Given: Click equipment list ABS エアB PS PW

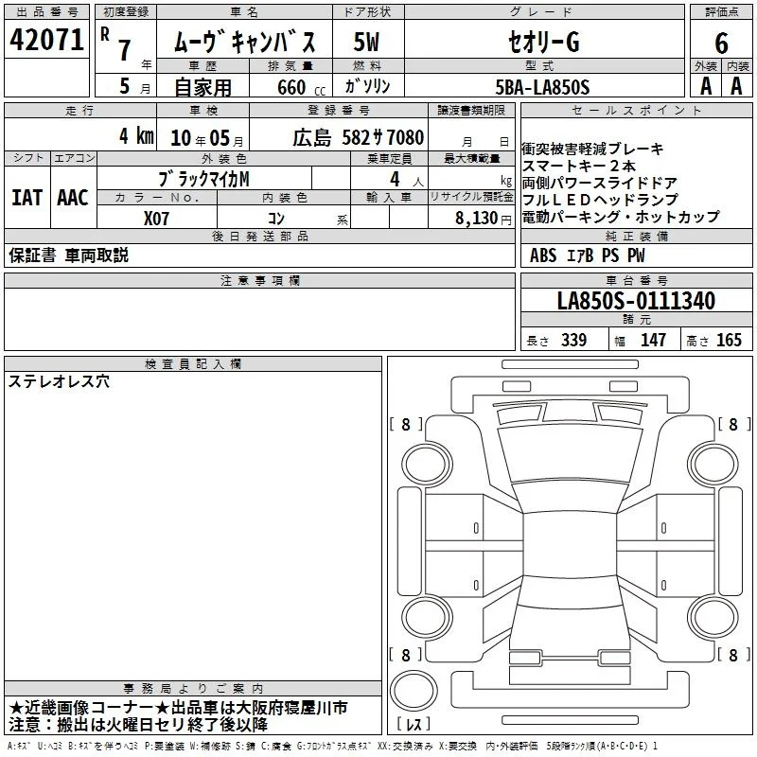Looking at the screenshot, I should point(587,255).
